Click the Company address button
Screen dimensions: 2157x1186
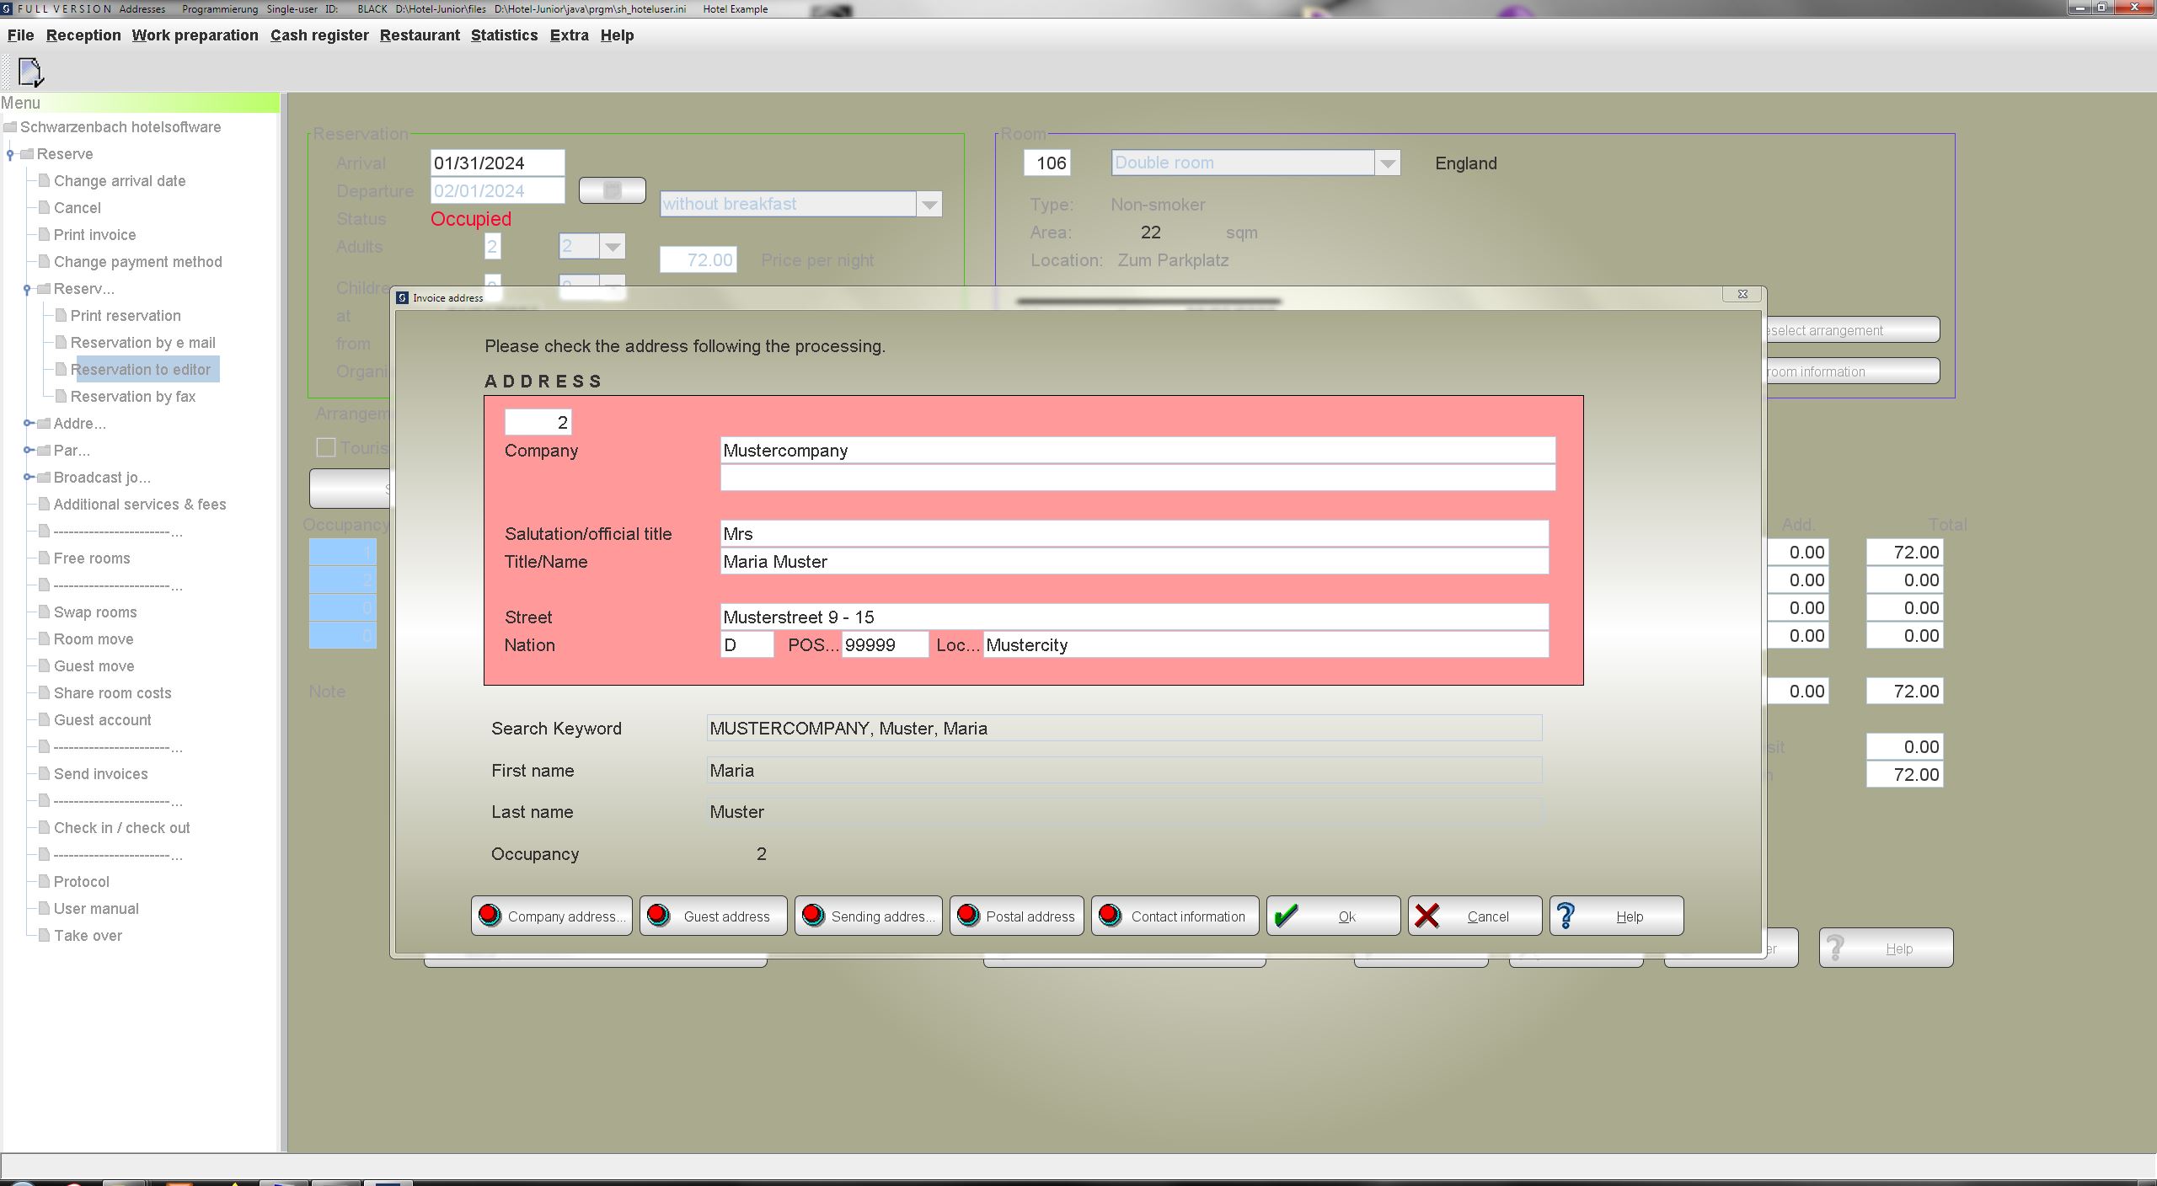pos(551,916)
